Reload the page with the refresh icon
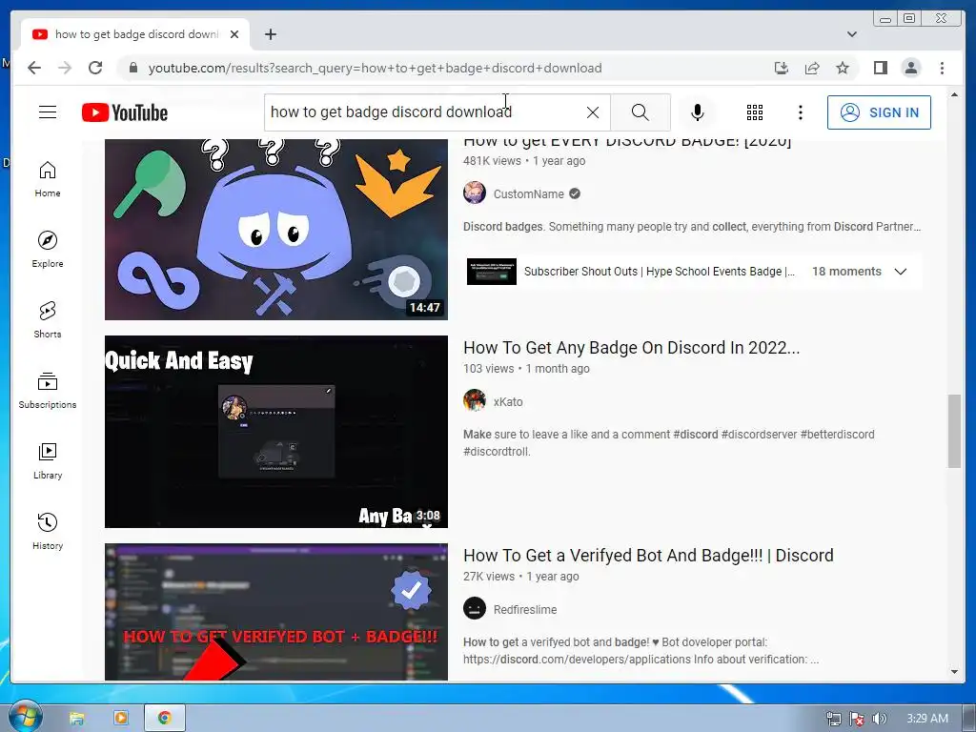This screenshot has width=976, height=732. pos(95,68)
